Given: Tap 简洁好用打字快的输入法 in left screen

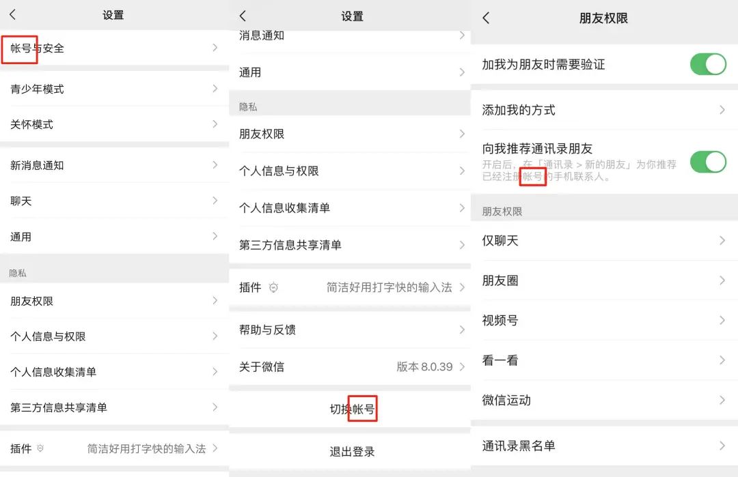Looking at the screenshot, I should click(x=146, y=448).
